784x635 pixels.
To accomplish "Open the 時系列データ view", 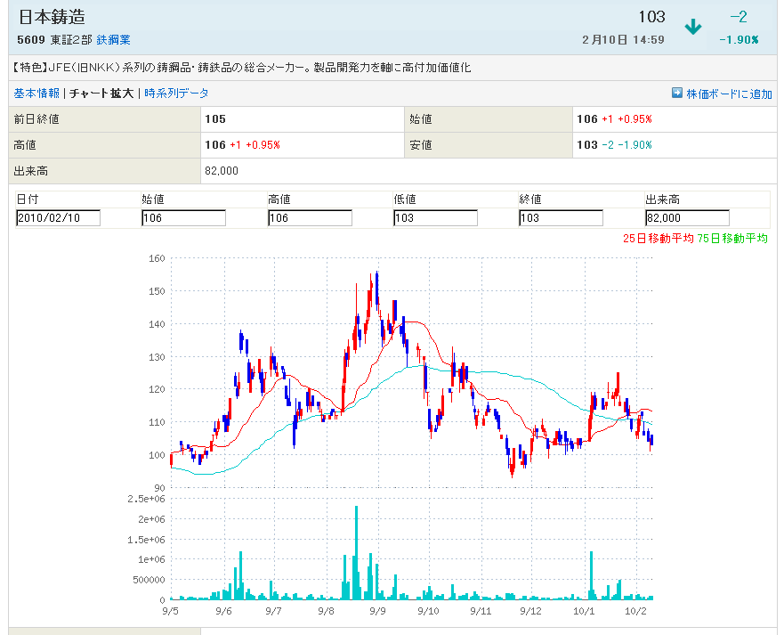I will point(177,93).
